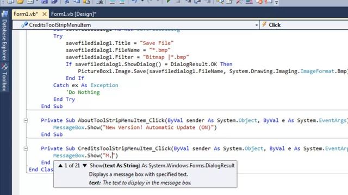The height and width of the screenshot is (195, 348).
Task: Click the "Bitmap |*.bmp" filter string
Action: [x=166, y=57]
